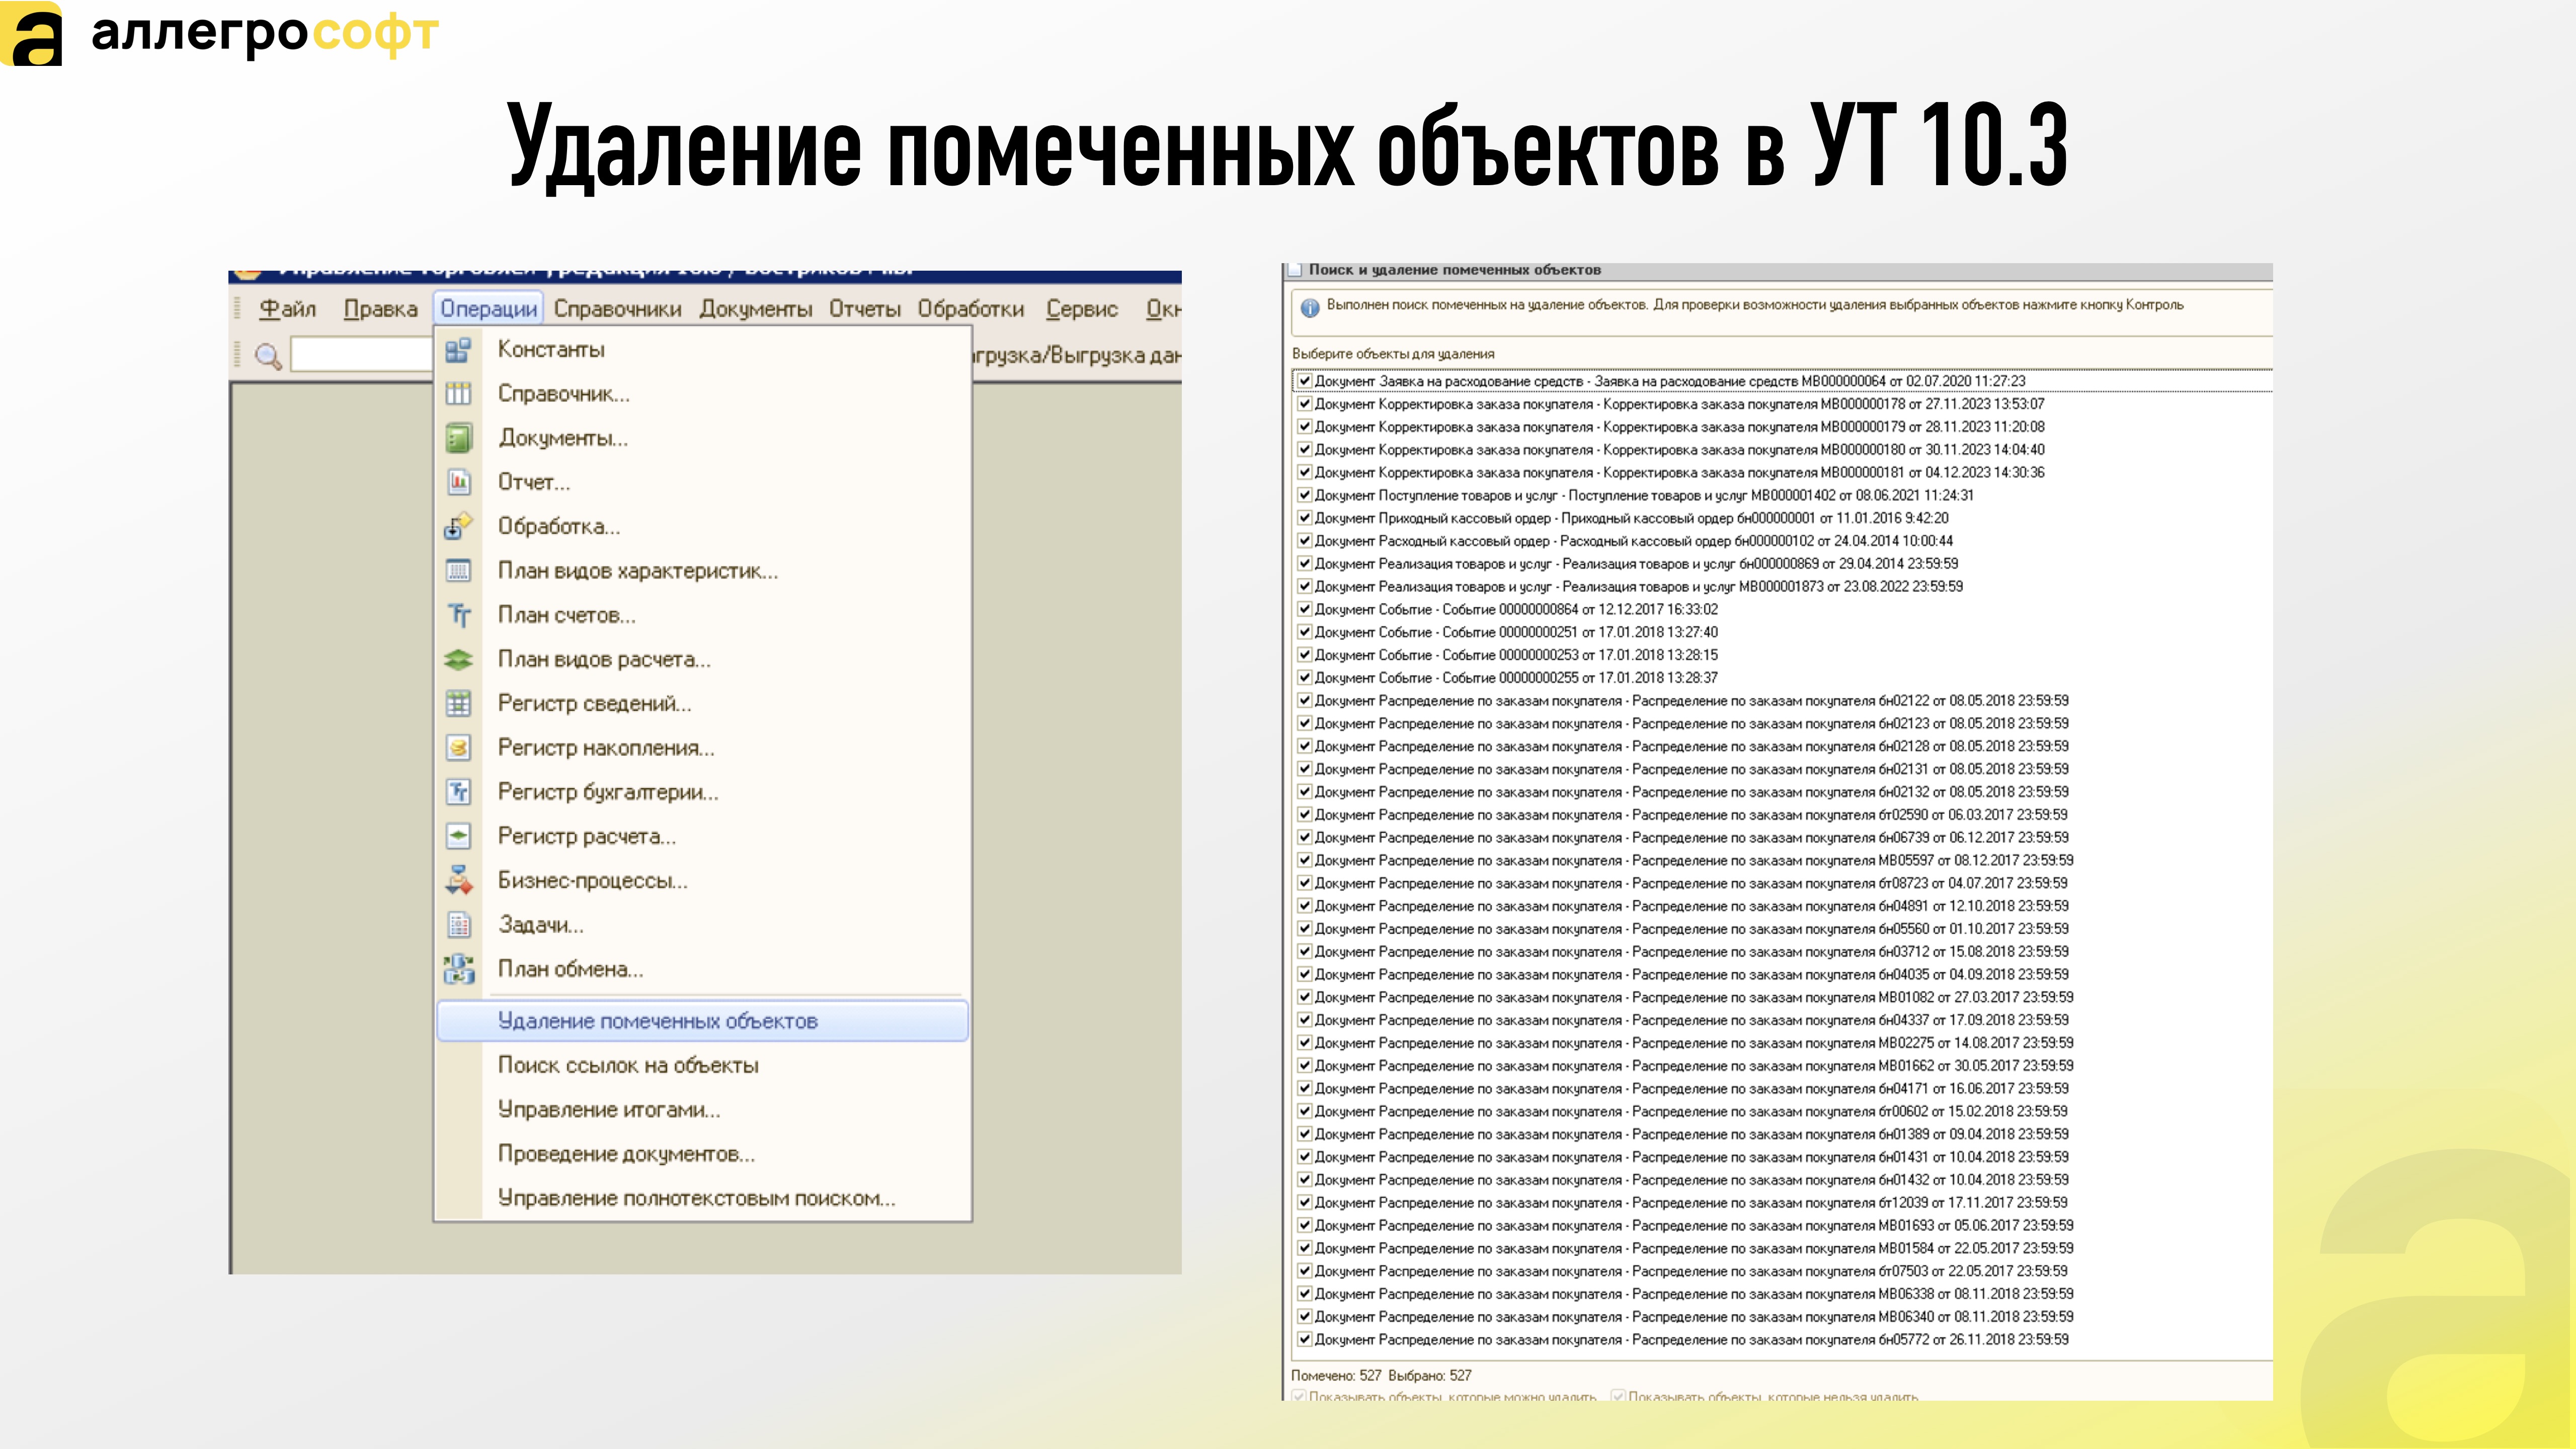
Task: Click the Обработка icon
Action: coord(458,526)
